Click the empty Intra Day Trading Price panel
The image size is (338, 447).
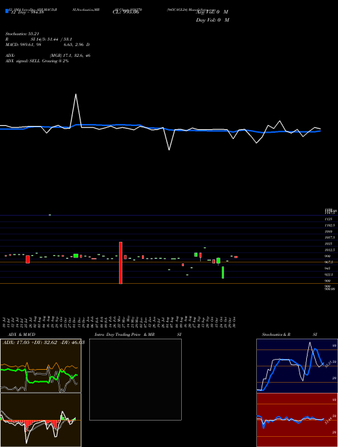pyautogui.click(x=135, y=379)
